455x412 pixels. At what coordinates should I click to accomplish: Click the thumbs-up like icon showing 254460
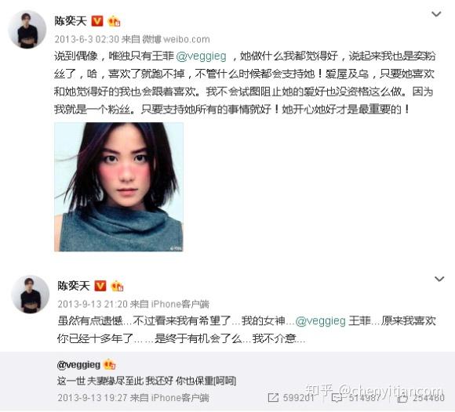402,398
